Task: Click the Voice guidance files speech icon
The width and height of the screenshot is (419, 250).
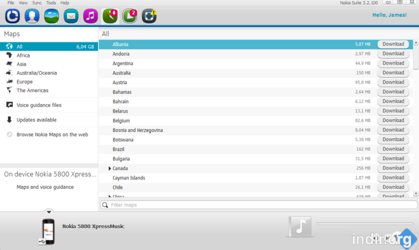Action: pyautogui.click(x=10, y=105)
